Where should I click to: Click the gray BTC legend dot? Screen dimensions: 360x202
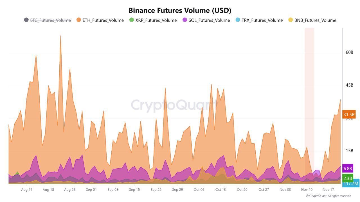pyautogui.click(x=26, y=20)
